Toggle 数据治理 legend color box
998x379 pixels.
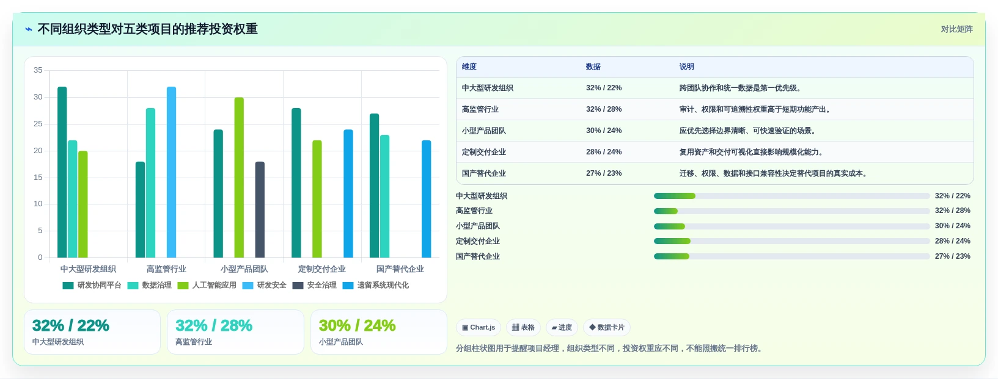click(133, 286)
